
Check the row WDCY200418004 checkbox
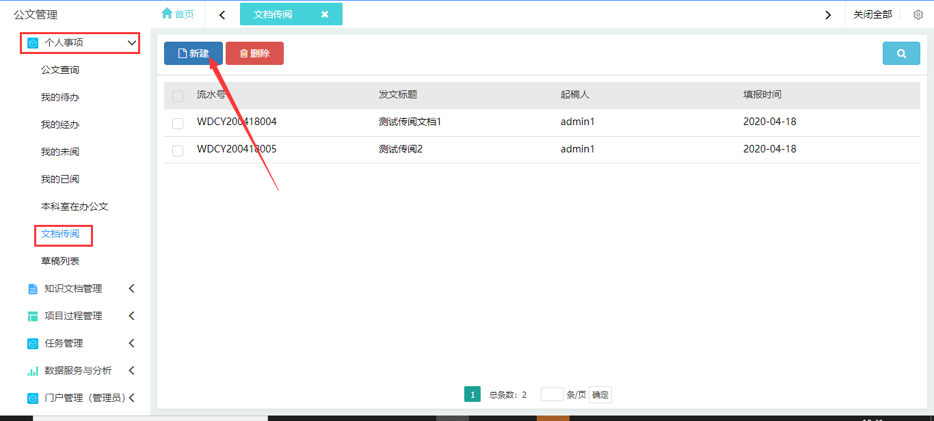[178, 123]
